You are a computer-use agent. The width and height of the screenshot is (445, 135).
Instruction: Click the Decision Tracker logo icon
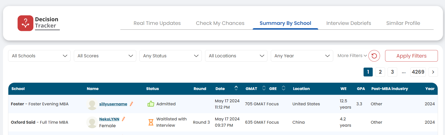tap(25, 23)
